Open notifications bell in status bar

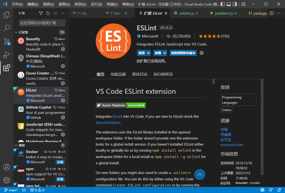coord(279,190)
